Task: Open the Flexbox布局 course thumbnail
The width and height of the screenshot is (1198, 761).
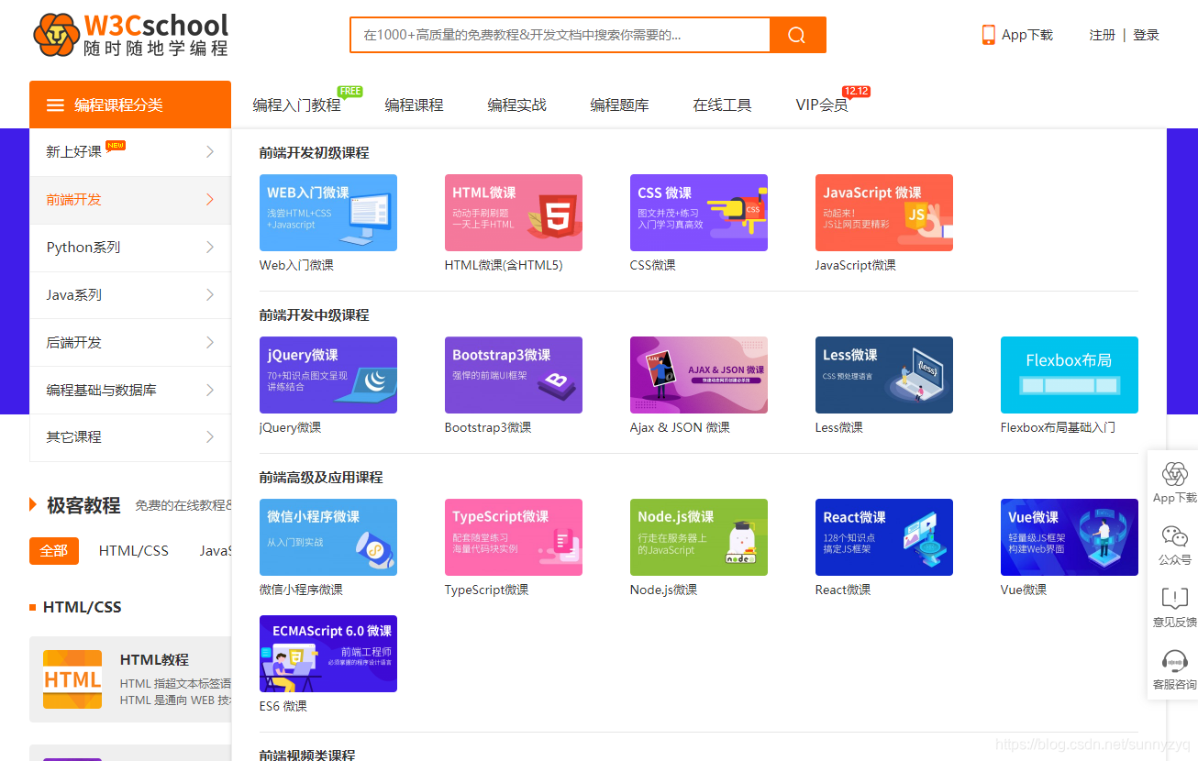Action: pos(1070,375)
